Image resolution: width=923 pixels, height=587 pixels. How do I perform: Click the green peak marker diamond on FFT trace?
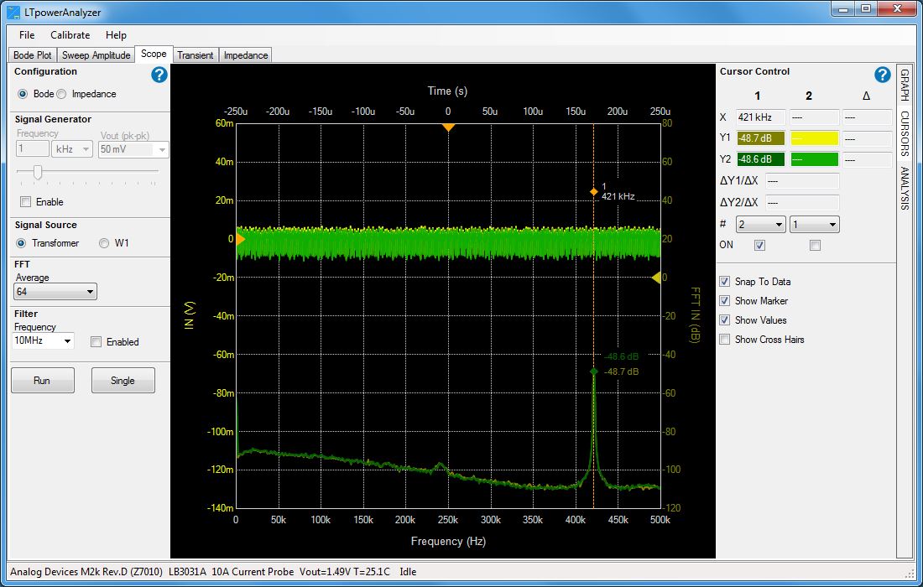(593, 371)
